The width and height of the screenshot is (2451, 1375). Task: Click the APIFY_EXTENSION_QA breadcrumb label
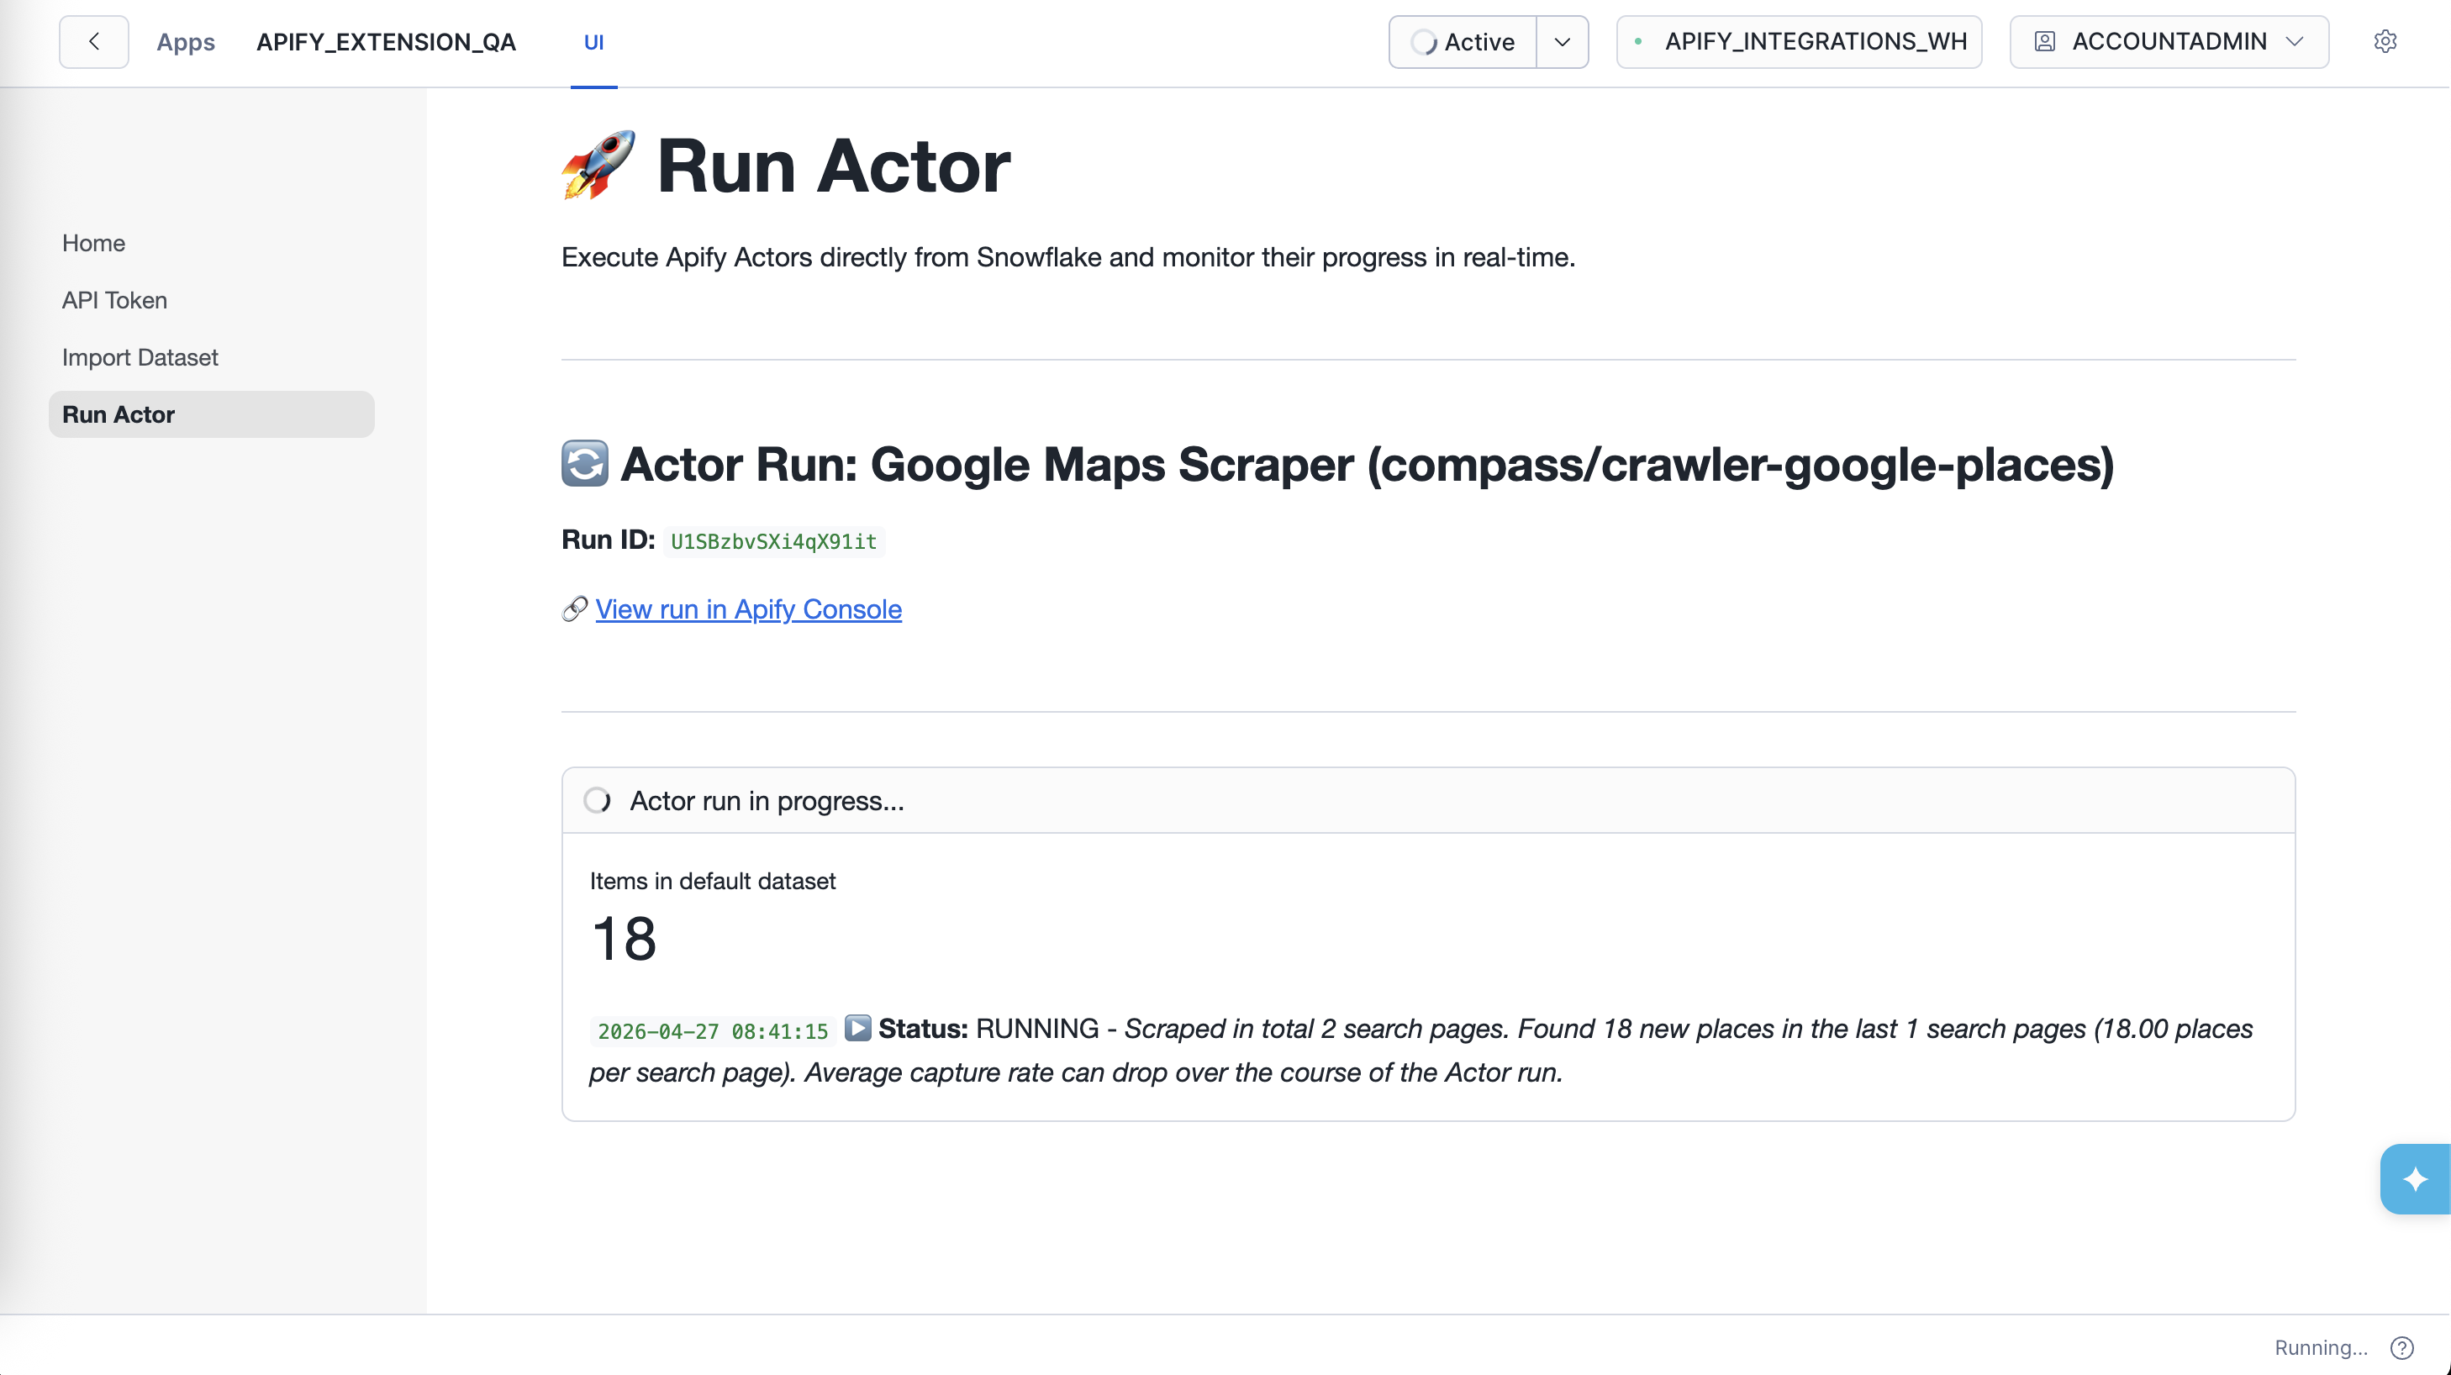(387, 42)
